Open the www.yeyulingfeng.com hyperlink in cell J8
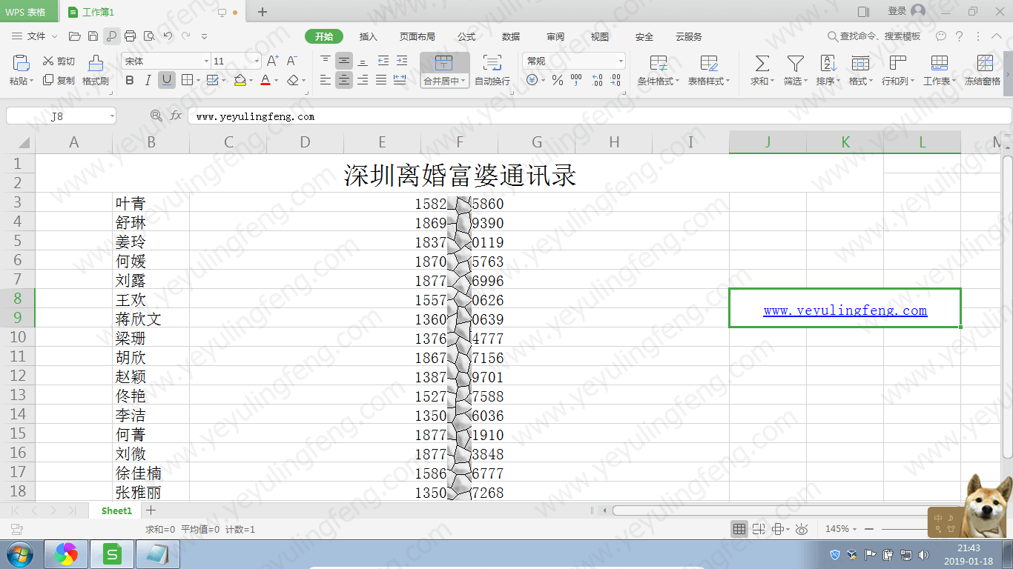Screen dimensions: 1013x569 (x=845, y=310)
